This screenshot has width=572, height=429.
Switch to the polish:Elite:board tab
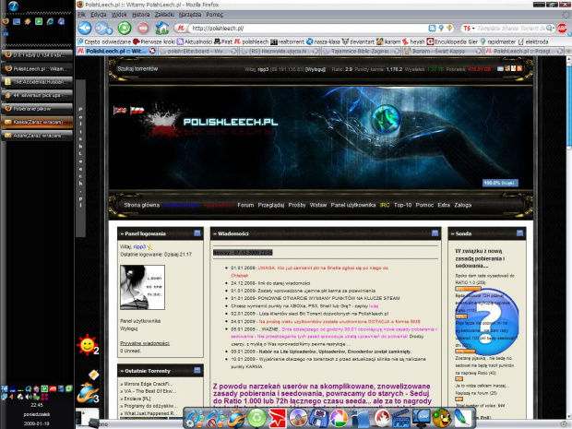(x=198, y=51)
